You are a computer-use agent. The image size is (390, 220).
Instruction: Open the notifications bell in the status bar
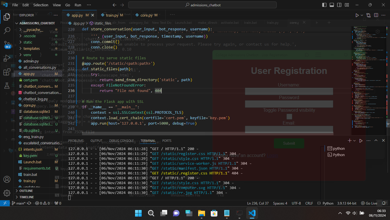(x=384, y=203)
